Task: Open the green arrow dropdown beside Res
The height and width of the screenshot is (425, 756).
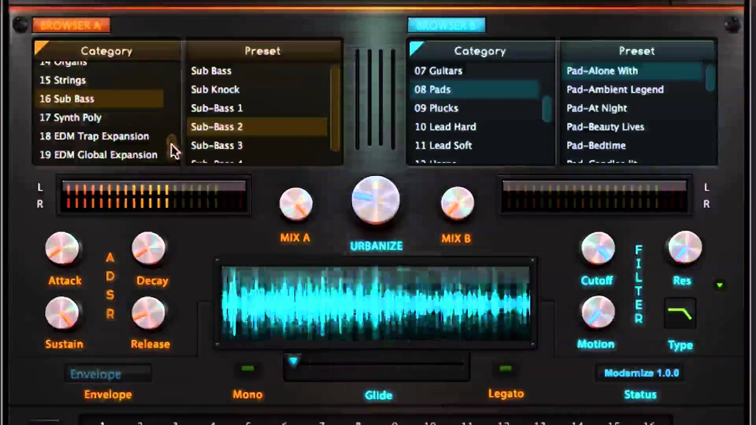Action: 719,285
